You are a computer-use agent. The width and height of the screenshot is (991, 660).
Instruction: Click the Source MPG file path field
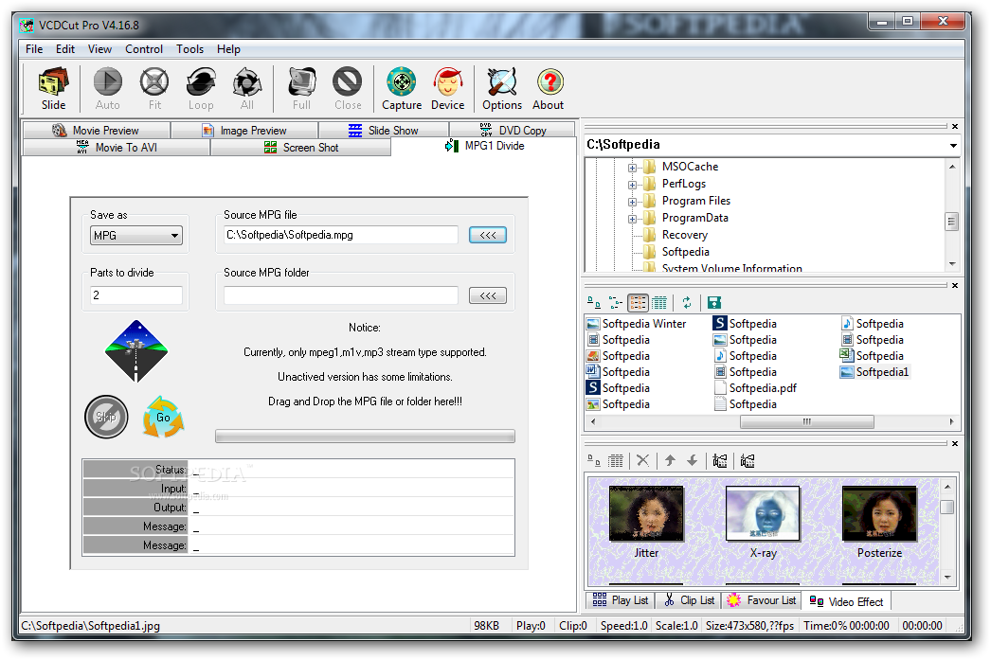[x=341, y=235]
